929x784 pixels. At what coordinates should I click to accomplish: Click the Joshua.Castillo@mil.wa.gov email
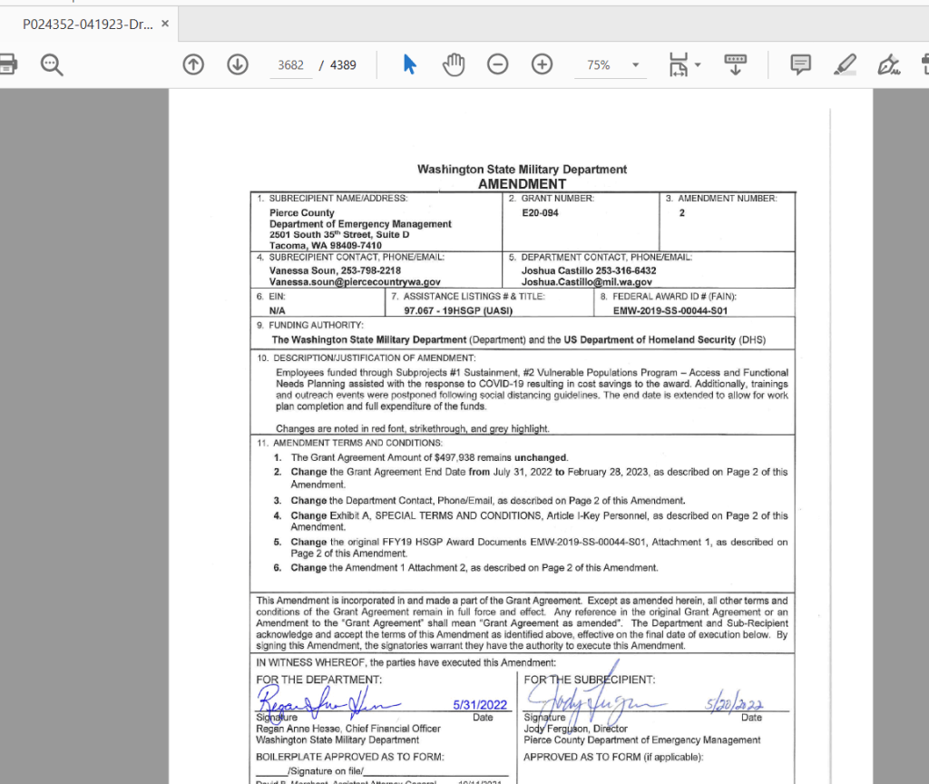tap(586, 282)
